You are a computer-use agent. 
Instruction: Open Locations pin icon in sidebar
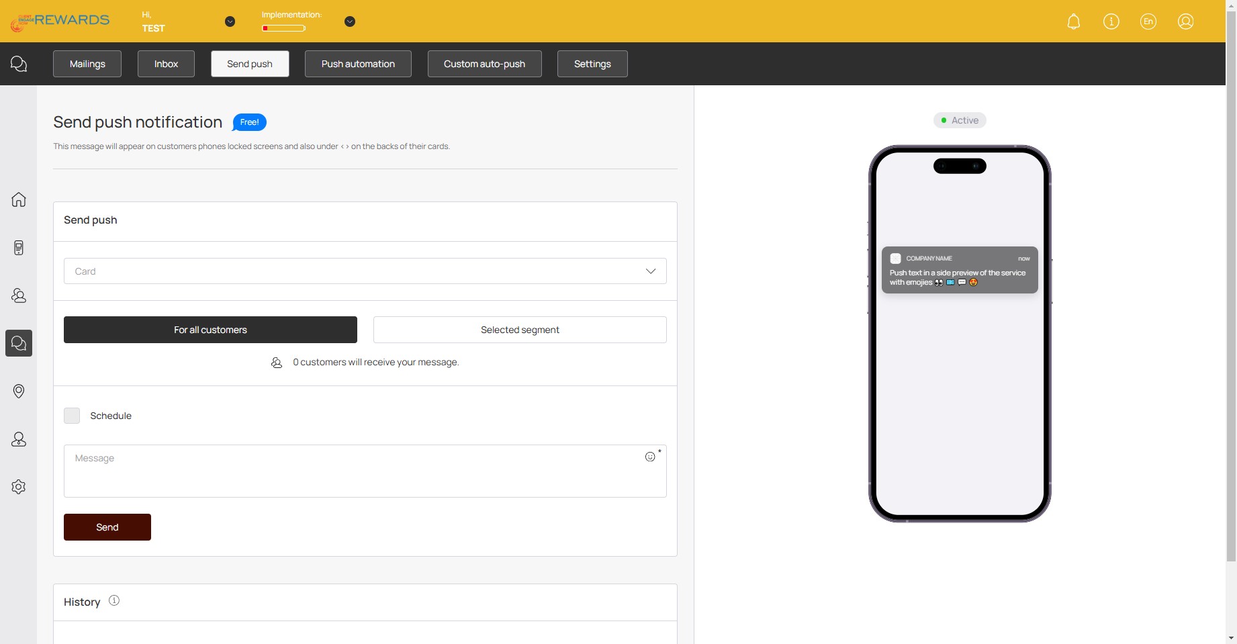click(19, 392)
